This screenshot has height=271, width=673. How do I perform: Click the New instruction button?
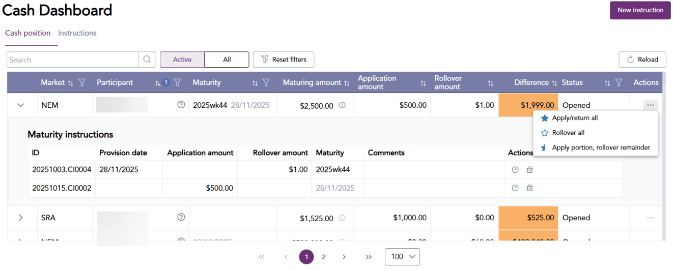(x=640, y=10)
